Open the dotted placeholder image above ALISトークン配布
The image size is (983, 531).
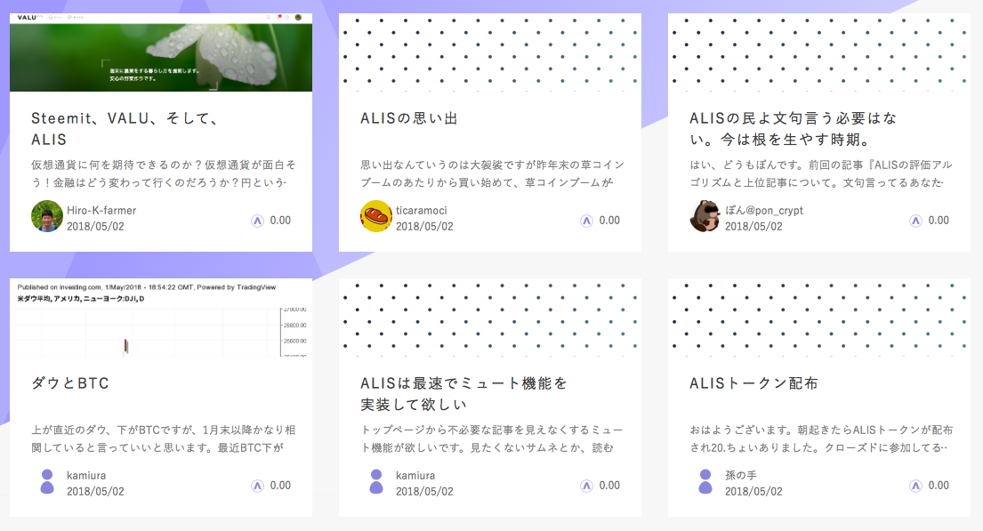(819, 318)
